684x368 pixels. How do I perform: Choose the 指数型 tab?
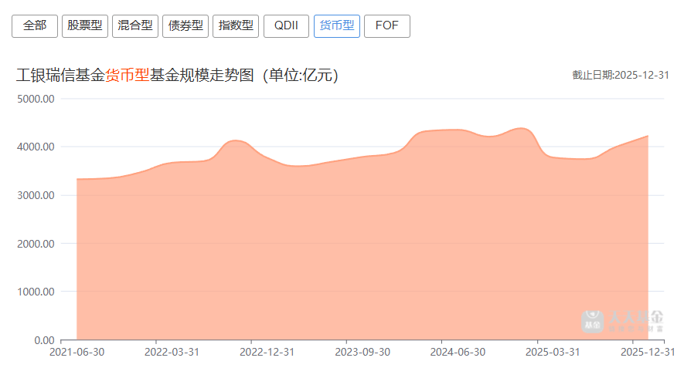click(236, 26)
